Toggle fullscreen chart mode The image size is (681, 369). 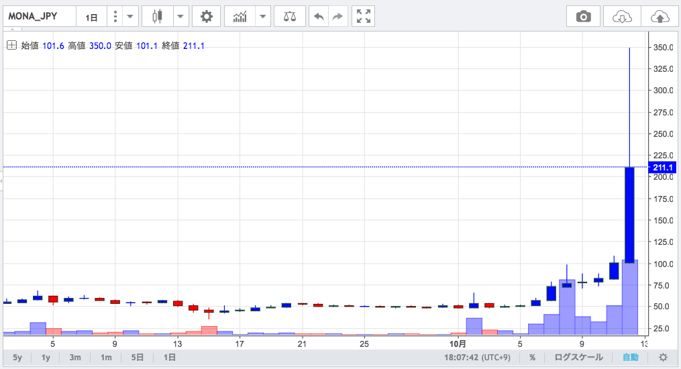pos(364,17)
